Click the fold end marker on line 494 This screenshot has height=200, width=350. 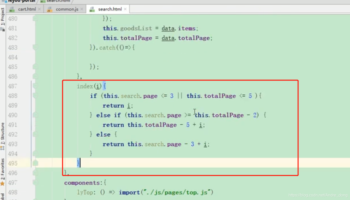tap(35, 153)
